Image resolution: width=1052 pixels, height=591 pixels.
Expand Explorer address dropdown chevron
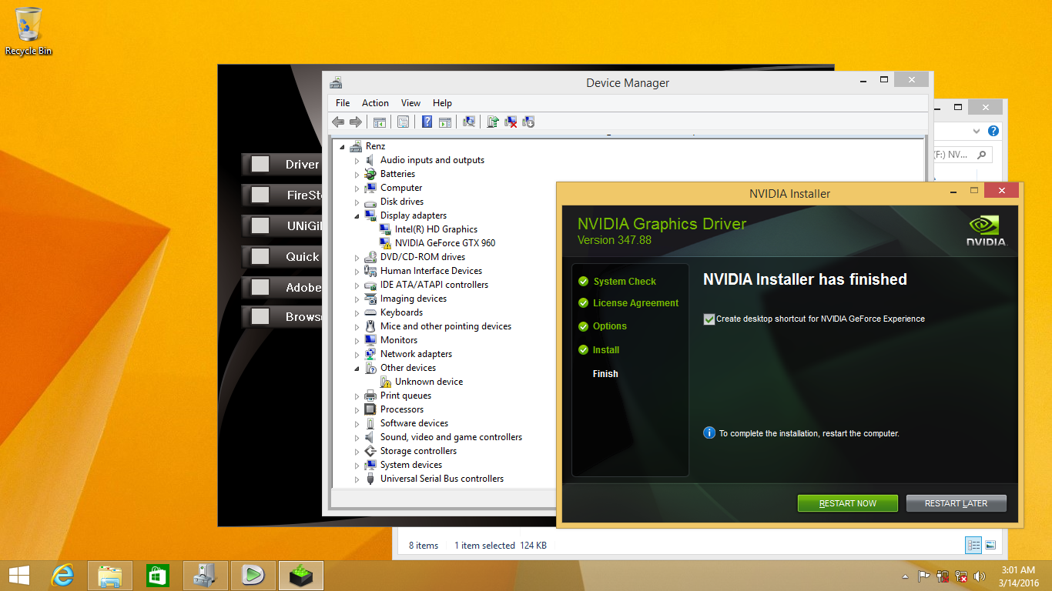977,132
